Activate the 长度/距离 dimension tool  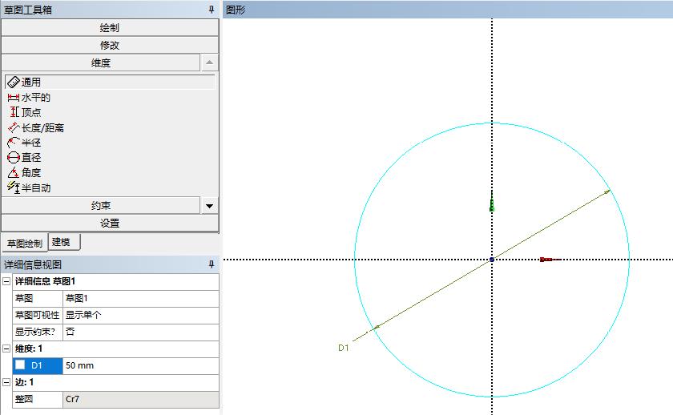pos(42,127)
